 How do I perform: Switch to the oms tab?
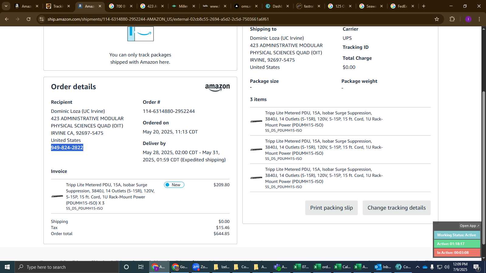[x=246, y=6]
